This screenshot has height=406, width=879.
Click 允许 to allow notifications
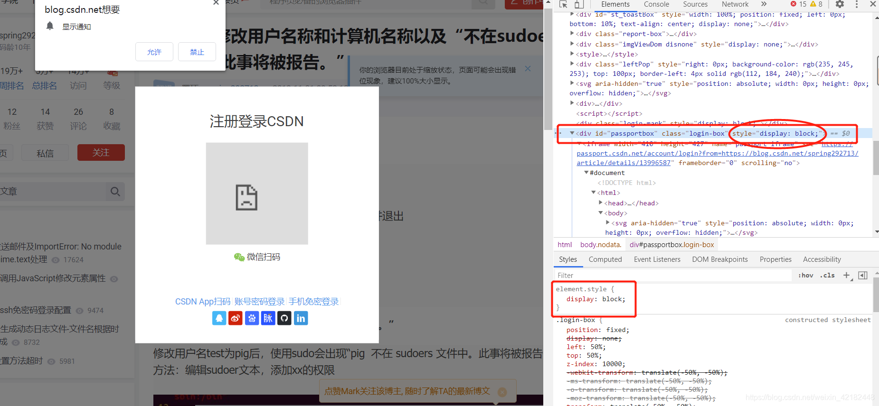(154, 52)
